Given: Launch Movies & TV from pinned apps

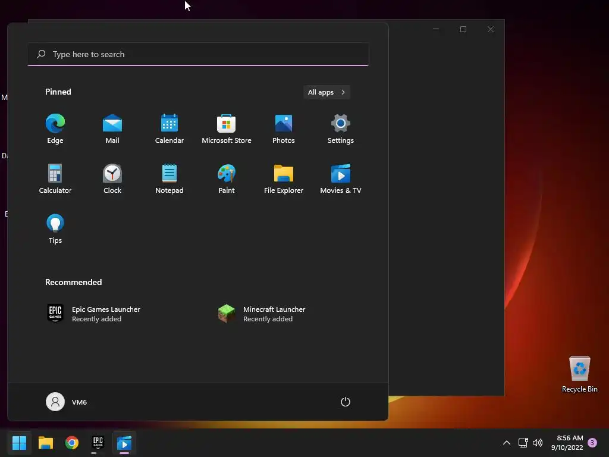Looking at the screenshot, I should click(x=341, y=179).
